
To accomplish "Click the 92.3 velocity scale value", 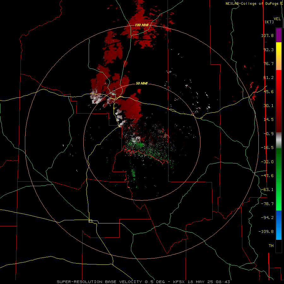I will (269, 50).
